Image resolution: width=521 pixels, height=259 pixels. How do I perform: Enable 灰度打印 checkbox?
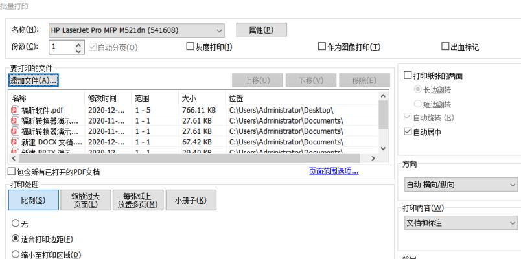pos(190,47)
